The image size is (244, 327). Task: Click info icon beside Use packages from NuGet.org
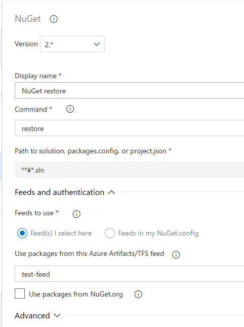coord(138,294)
